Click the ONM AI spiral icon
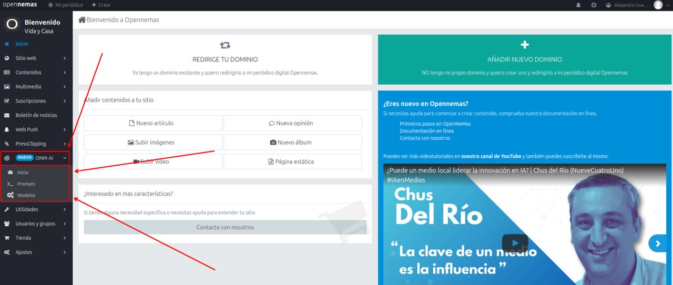Image resolution: width=673 pixels, height=285 pixels. coord(6,158)
